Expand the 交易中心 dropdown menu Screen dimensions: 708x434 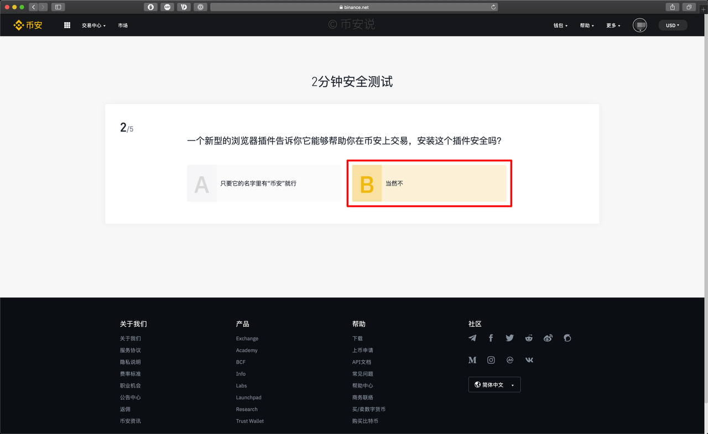93,25
